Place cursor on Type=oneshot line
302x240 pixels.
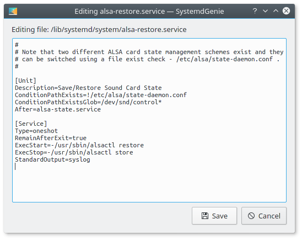pyautogui.click(x=36, y=131)
